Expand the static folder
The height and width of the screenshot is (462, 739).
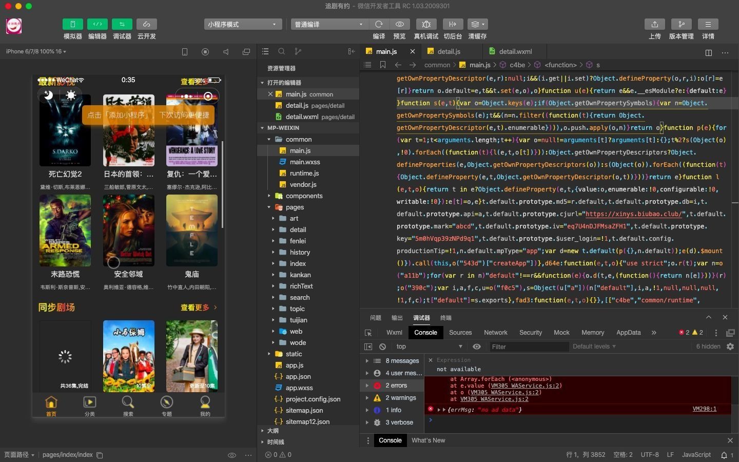click(308, 354)
